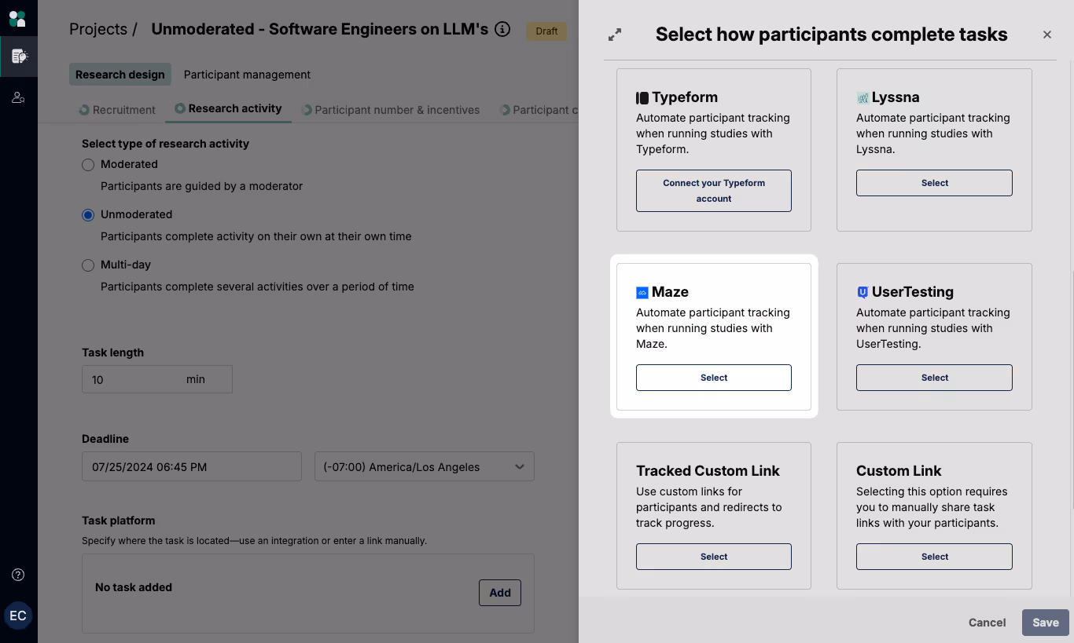This screenshot has height=643, width=1074.
Task: Select the Moderated radio option
Action: pyautogui.click(x=88, y=165)
